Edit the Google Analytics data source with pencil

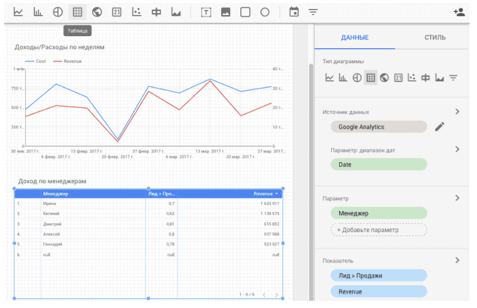(x=440, y=127)
